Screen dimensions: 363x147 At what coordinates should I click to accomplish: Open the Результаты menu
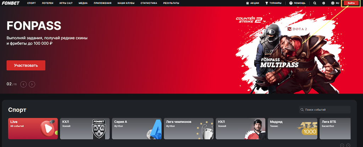click(x=171, y=3)
